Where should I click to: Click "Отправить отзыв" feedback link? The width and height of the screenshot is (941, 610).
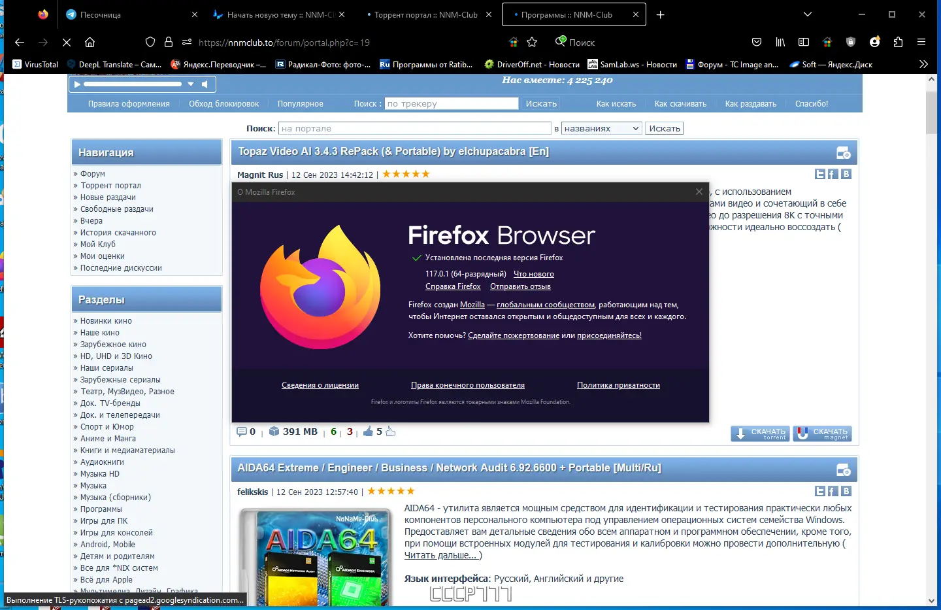click(520, 286)
